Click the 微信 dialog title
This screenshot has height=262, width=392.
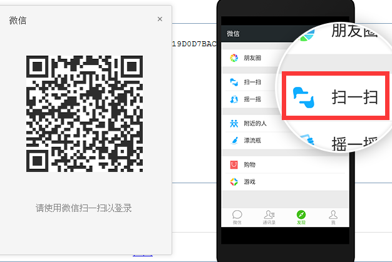click(18, 20)
